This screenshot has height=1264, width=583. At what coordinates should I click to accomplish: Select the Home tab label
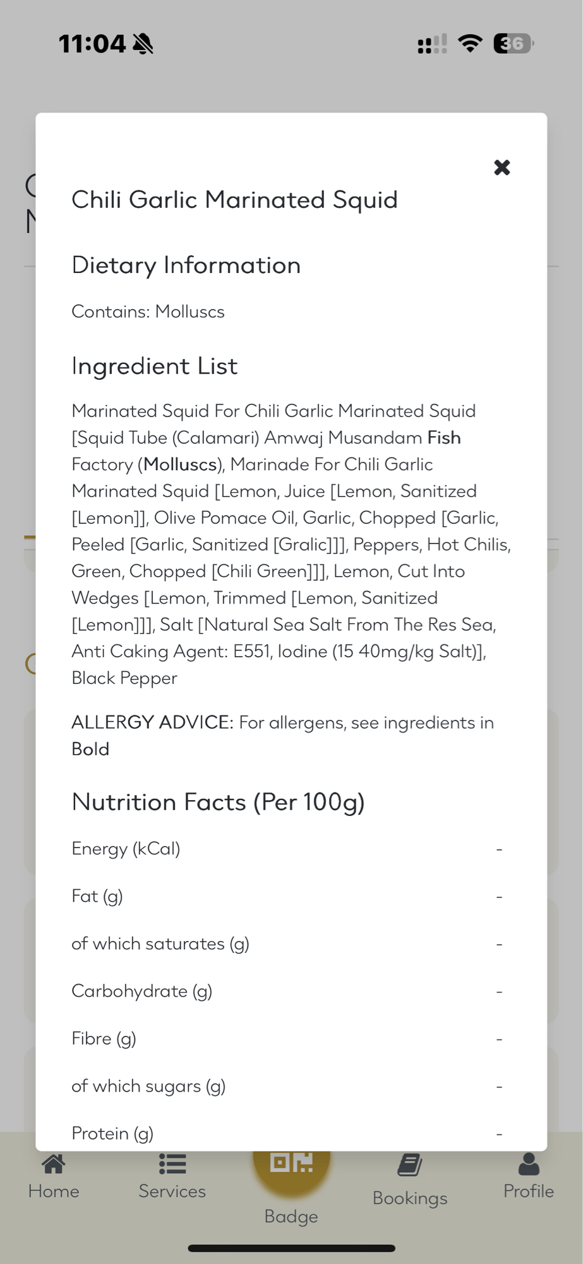(54, 1191)
